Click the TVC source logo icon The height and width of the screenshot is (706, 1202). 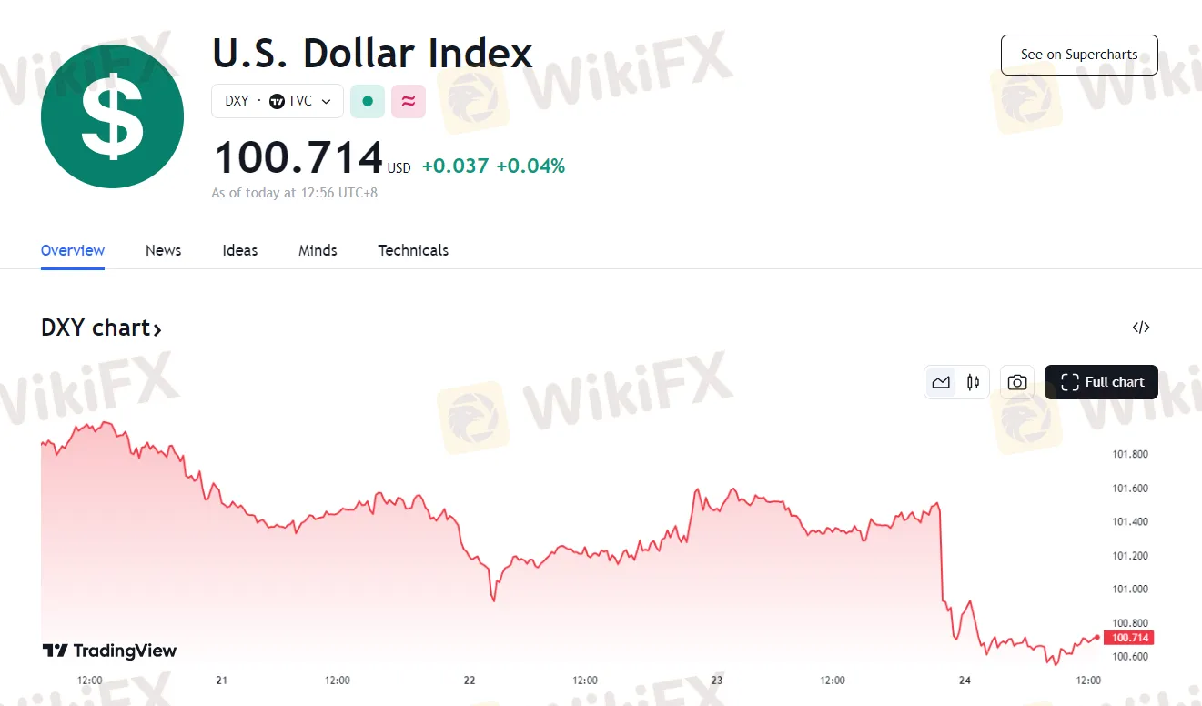coord(278,101)
